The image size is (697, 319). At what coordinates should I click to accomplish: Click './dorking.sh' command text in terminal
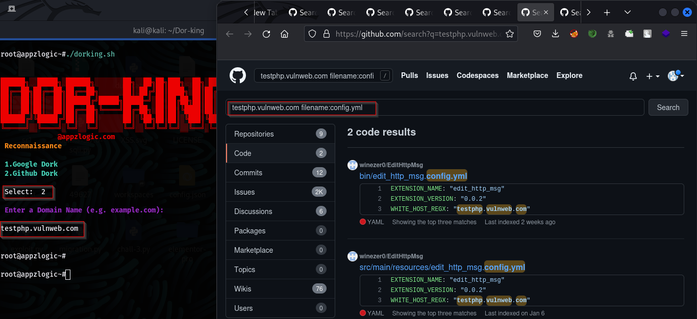click(x=90, y=54)
